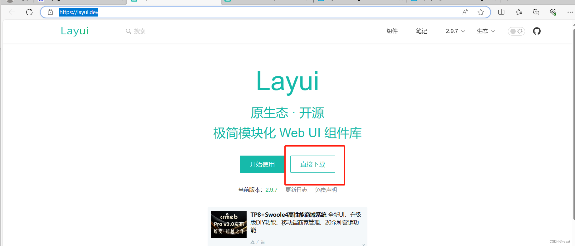Image resolution: width=575 pixels, height=246 pixels.
Task: Open the 免责声明 link
Action: [326, 190]
